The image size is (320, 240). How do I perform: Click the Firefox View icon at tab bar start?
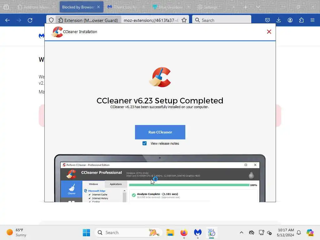(x=6, y=7)
